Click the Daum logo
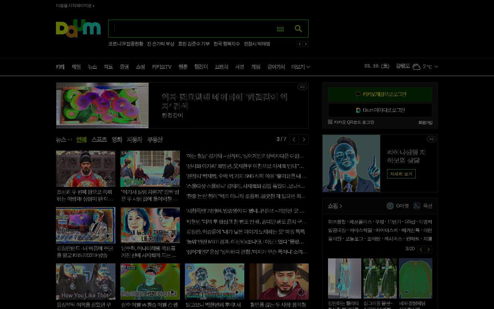The height and width of the screenshot is (309, 494). click(x=78, y=29)
